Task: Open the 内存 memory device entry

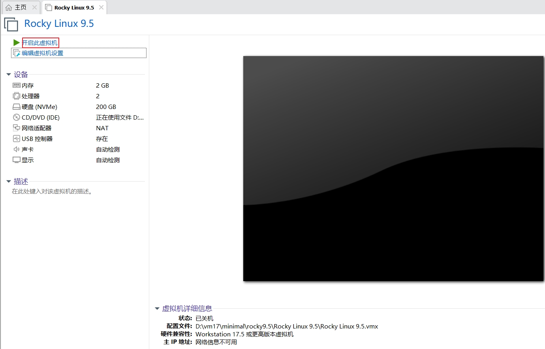Action: pos(28,85)
